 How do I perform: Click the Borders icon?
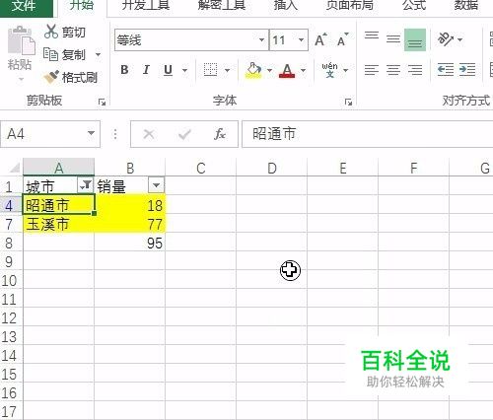tap(210, 70)
